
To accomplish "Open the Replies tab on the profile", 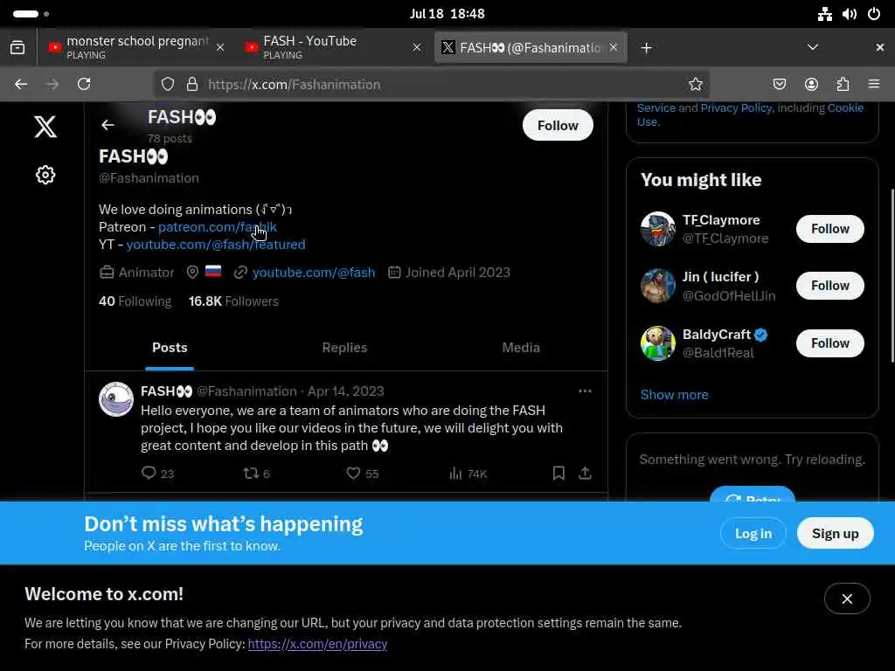I will [344, 348].
